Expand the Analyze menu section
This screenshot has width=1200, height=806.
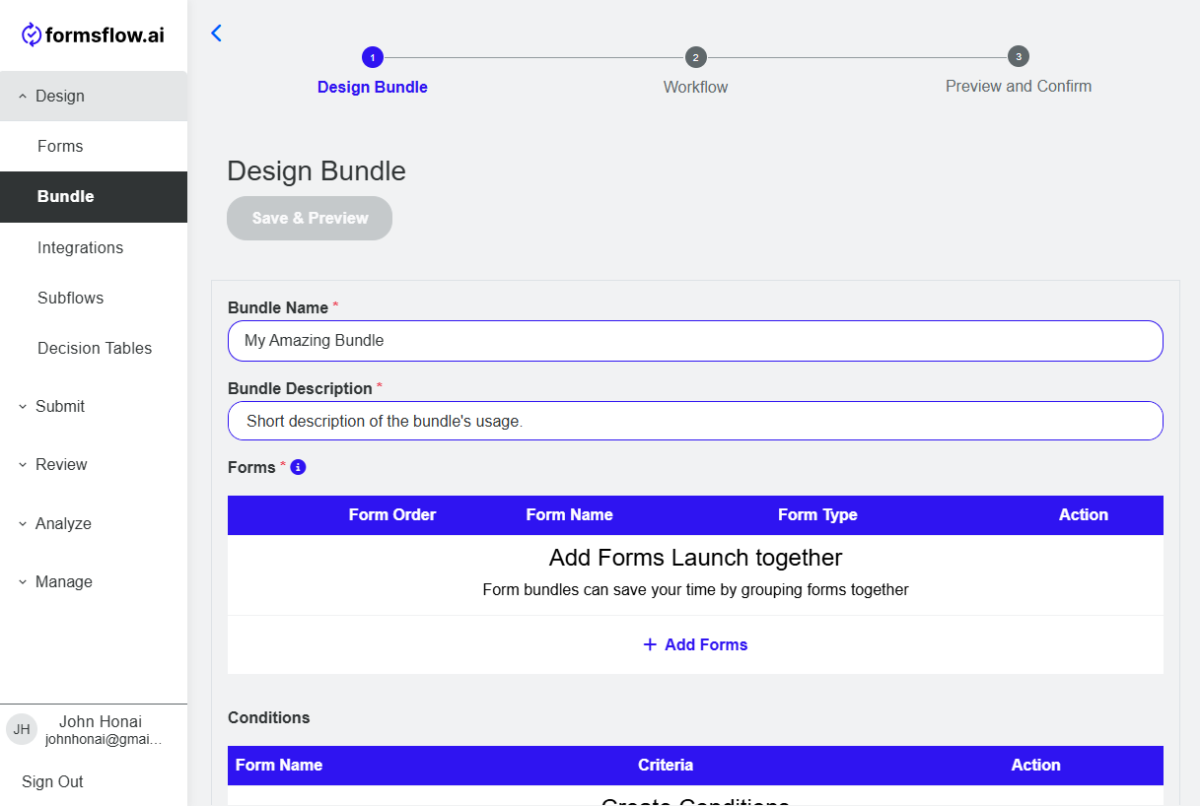pos(94,523)
